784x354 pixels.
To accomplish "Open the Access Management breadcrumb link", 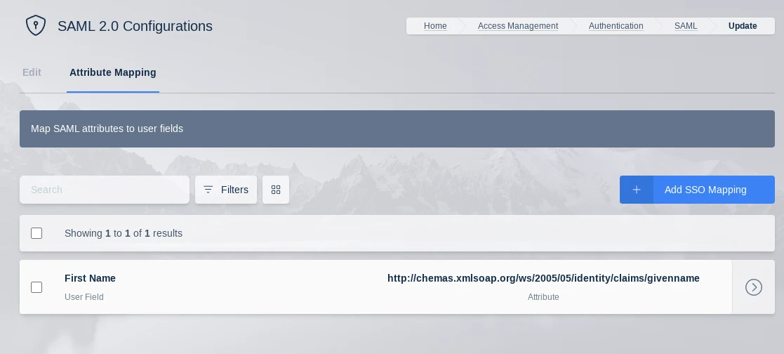I will [x=518, y=26].
